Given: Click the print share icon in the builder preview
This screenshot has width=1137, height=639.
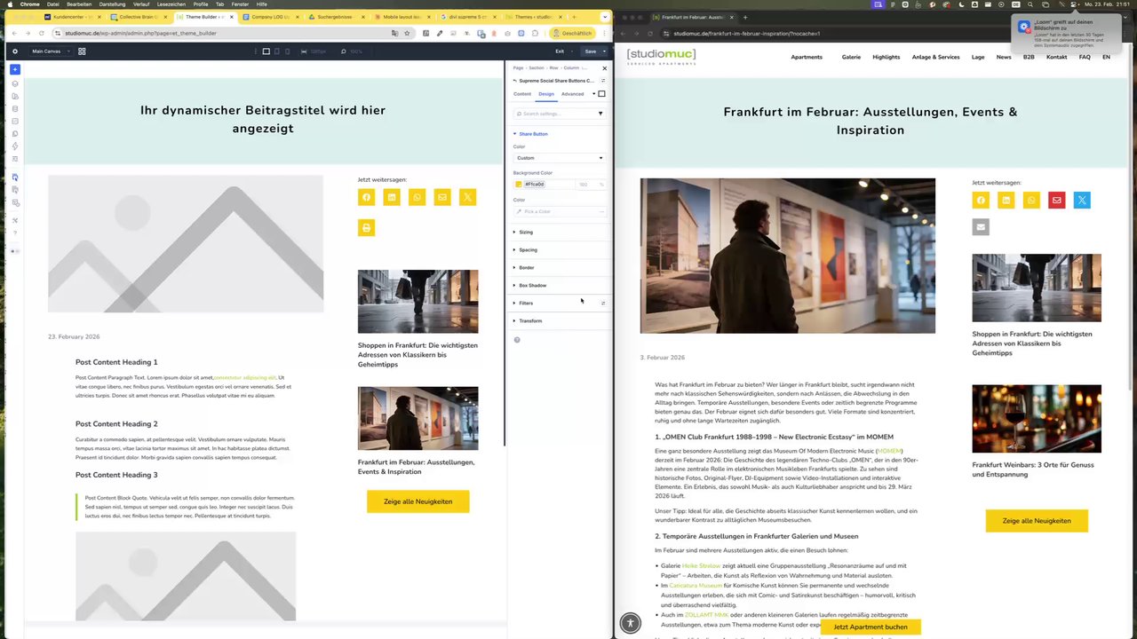Looking at the screenshot, I should (366, 228).
